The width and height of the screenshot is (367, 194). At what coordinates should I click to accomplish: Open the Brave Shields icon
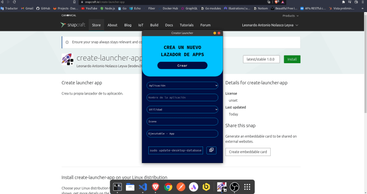[x=276, y=2]
